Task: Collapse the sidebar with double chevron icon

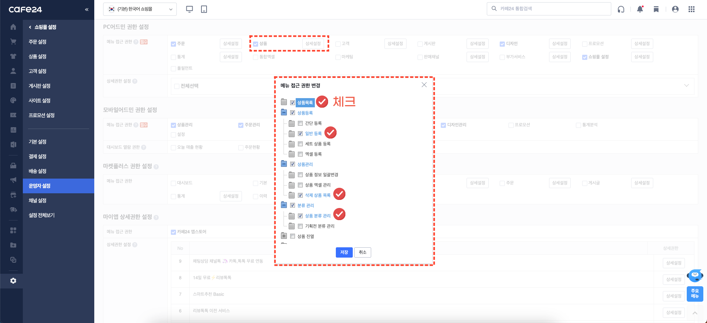Action: click(x=87, y=10)
